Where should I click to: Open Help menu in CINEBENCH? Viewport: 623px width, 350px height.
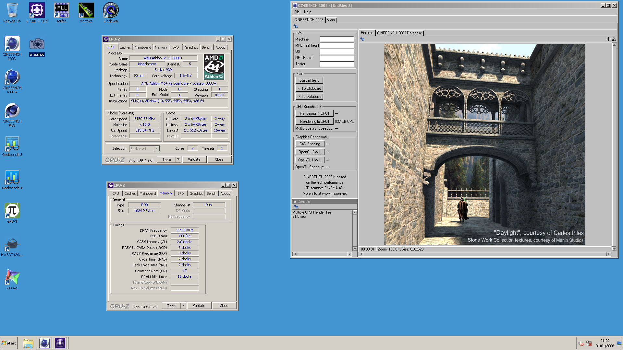tap(308, 12)
